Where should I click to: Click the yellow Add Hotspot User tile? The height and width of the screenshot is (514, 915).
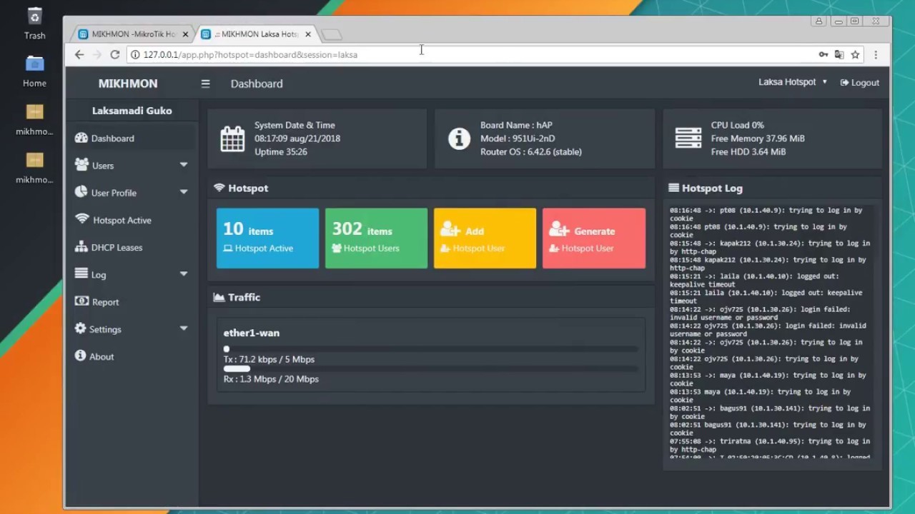[485, 238]
